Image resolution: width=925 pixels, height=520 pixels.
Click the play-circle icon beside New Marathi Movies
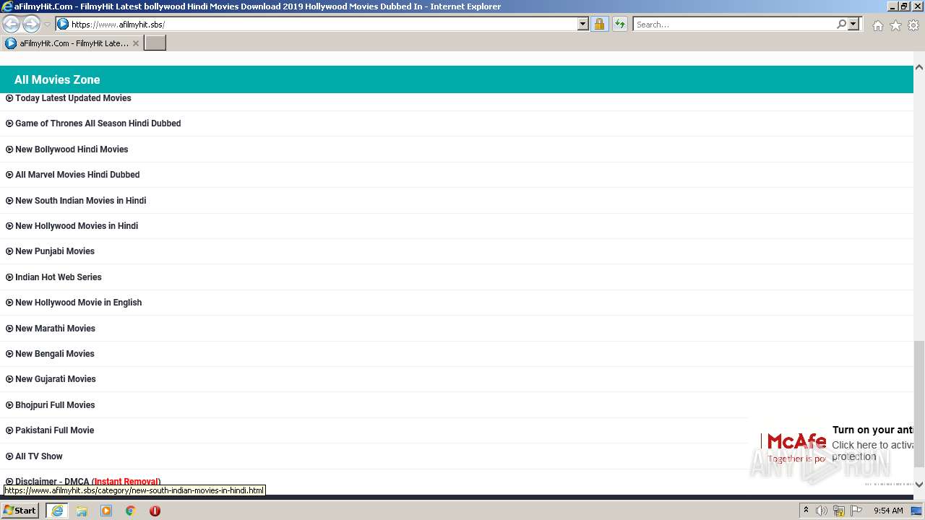tap(9, 329)
